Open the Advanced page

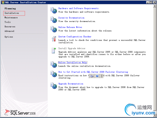pos(9,31)
